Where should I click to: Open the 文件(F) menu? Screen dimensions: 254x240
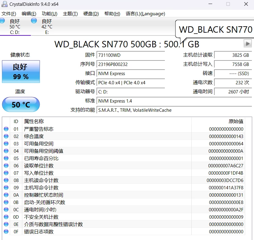[x=9, y=14]
